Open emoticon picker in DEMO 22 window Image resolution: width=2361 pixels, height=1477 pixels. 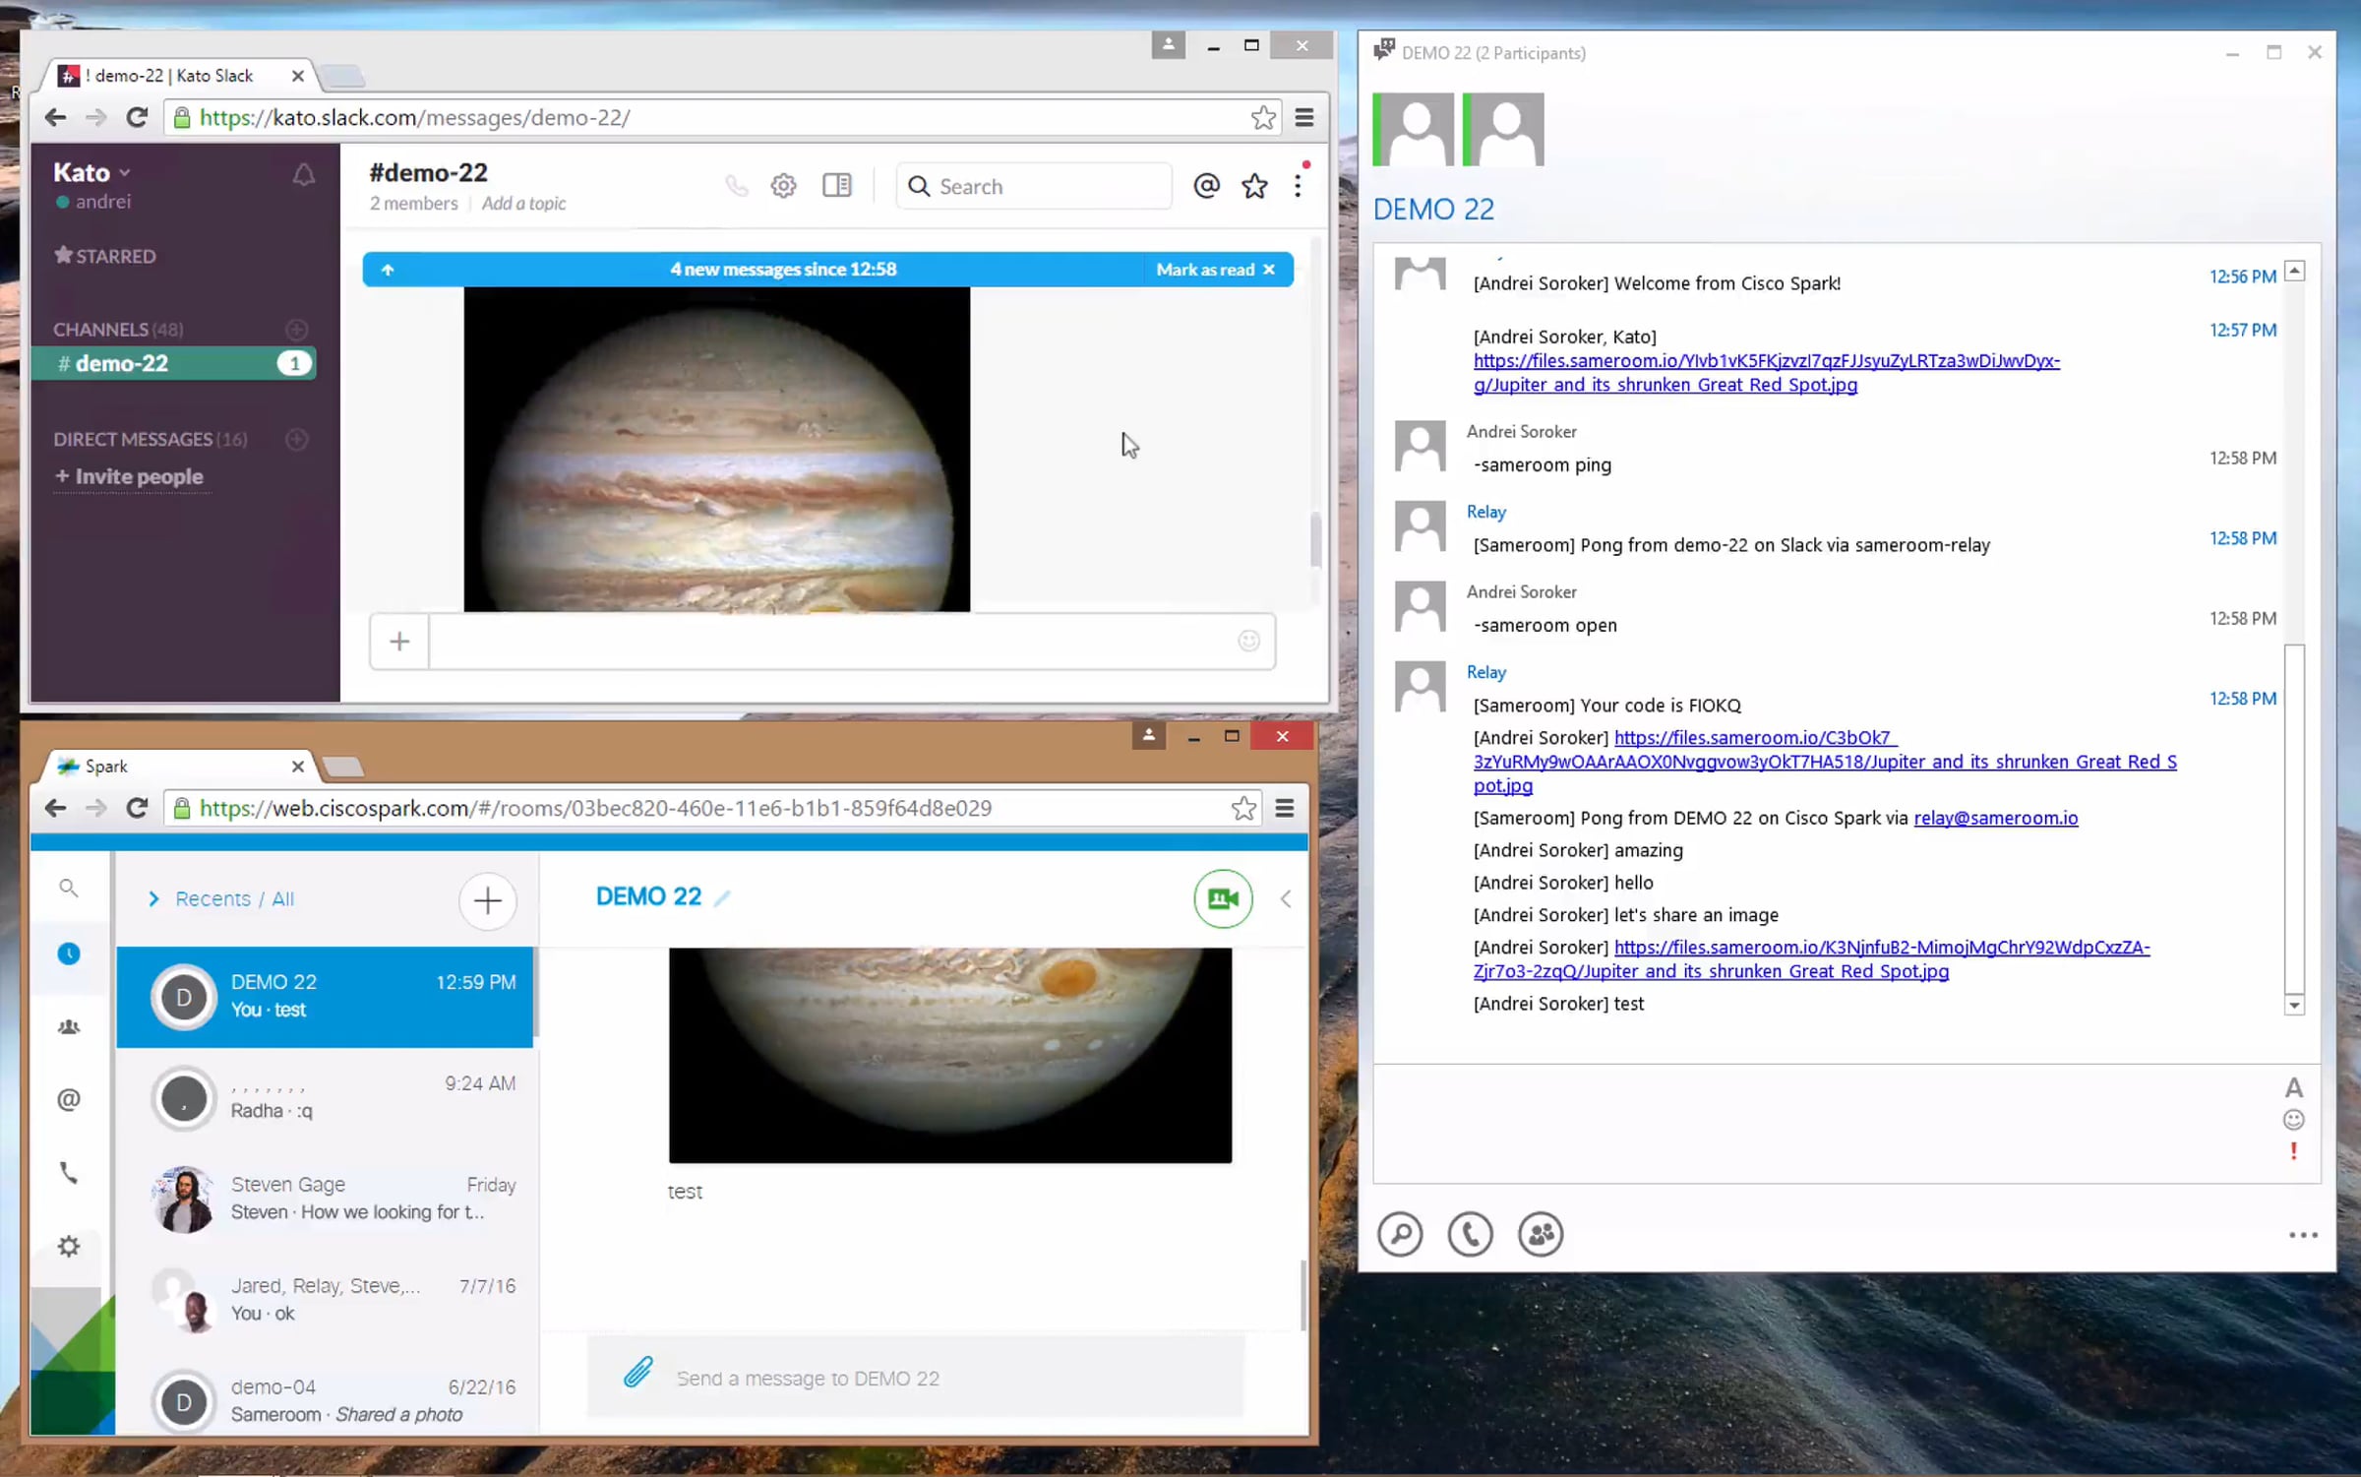pyautogui.click(x=2293, y=1120)
